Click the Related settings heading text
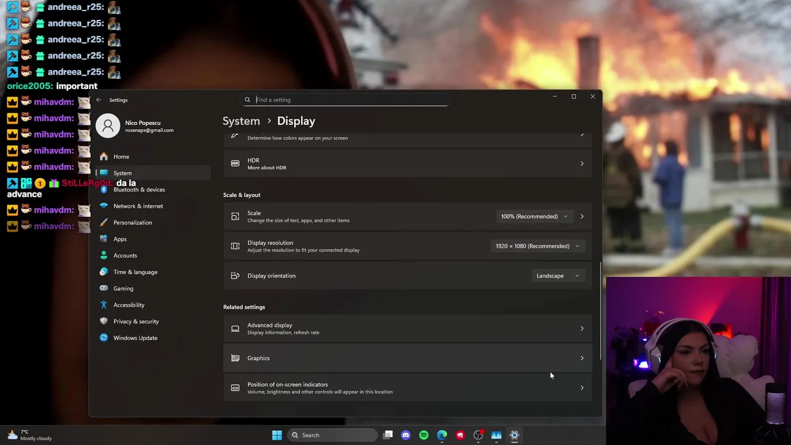 (244, 307)
